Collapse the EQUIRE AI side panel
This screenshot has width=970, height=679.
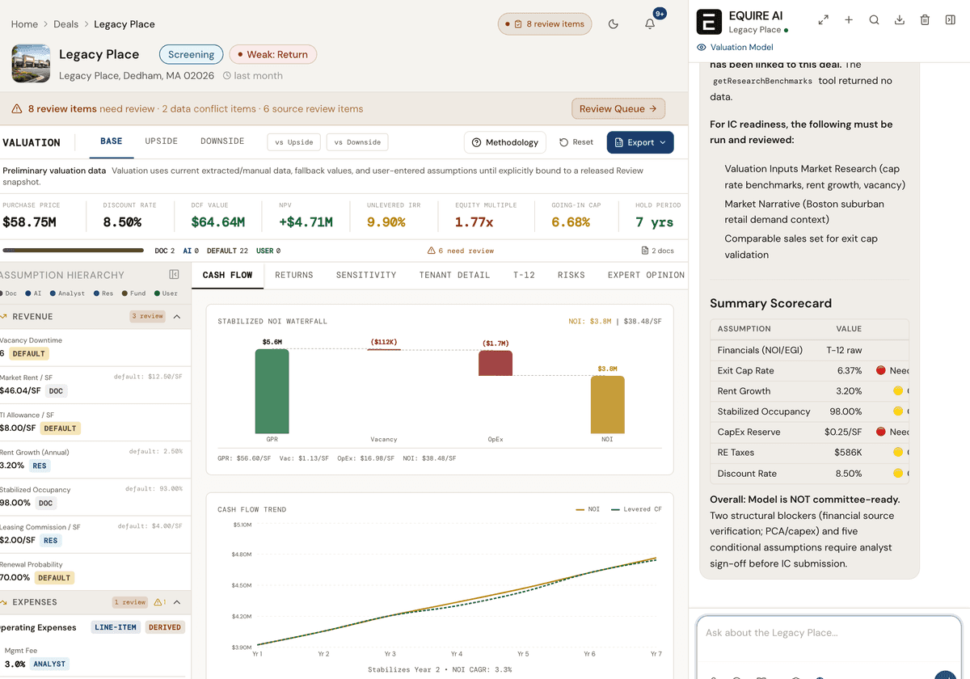(950, 19)
